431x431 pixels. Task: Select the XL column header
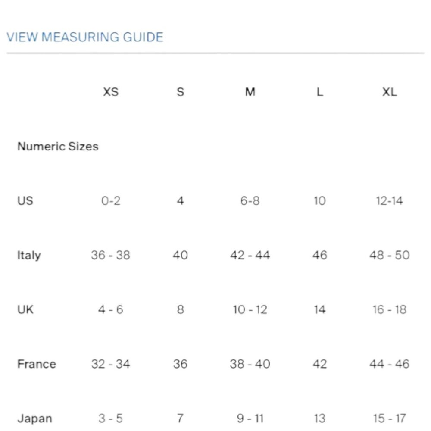(x=390, y=92)
